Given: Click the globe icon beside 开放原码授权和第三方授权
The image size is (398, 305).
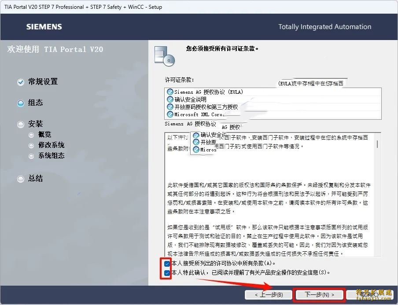Looking at the screenshot, I should (170, 107).
